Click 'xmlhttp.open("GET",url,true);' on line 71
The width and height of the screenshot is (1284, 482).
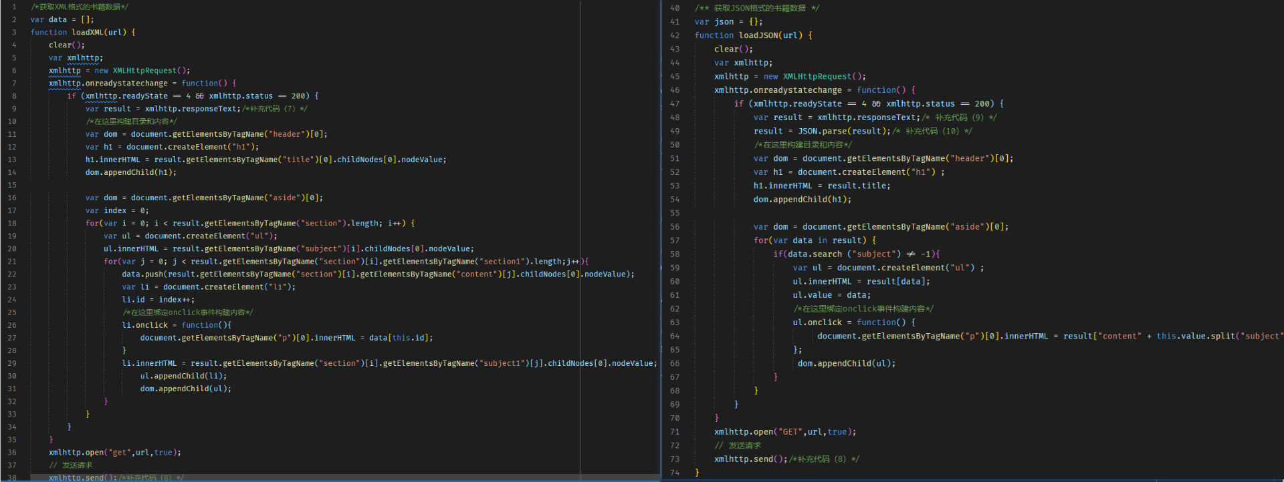(785, 431)
